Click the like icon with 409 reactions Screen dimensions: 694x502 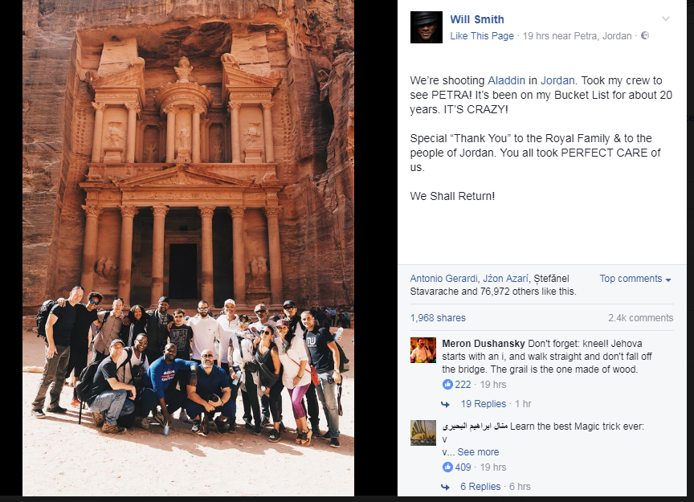coord(447,467)
